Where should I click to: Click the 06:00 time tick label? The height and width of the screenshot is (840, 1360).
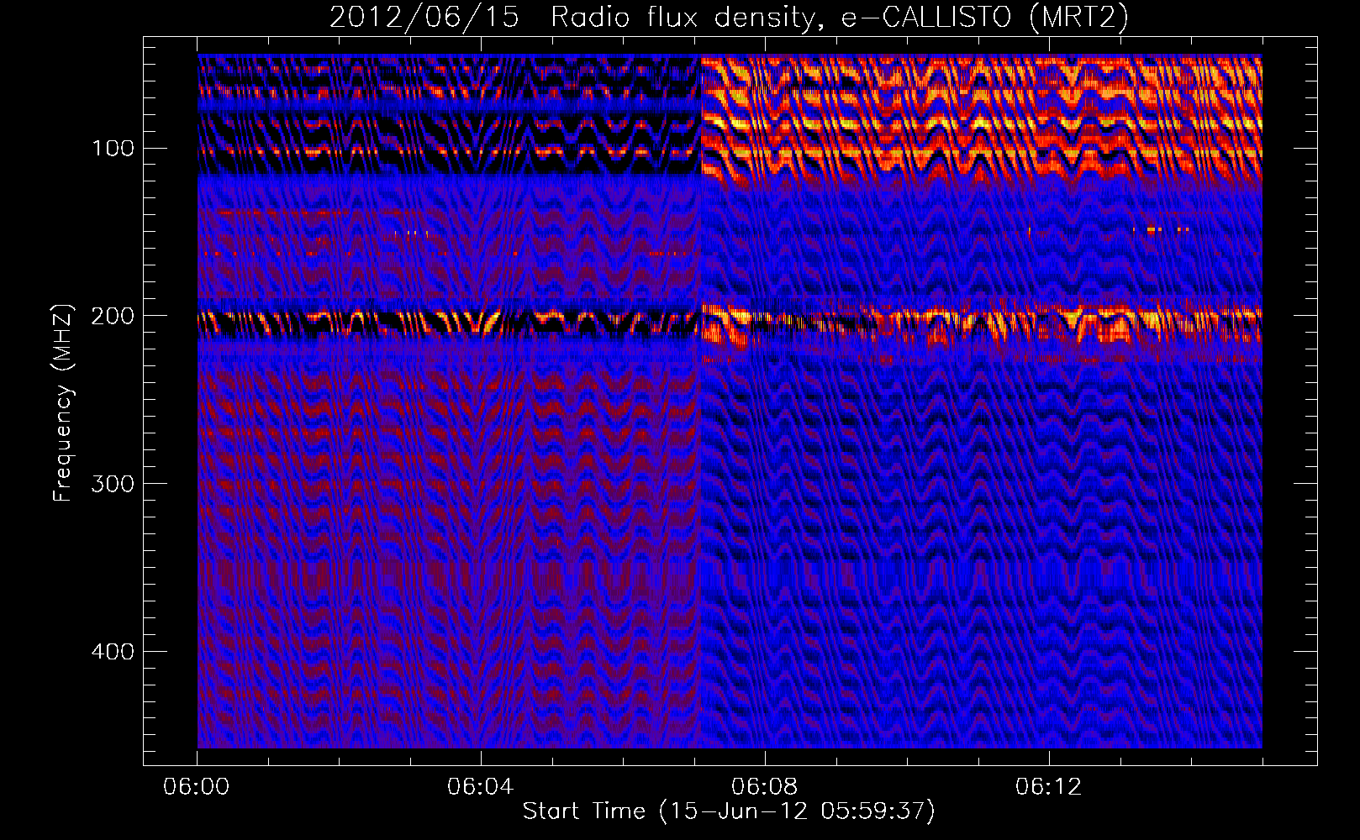197,786
